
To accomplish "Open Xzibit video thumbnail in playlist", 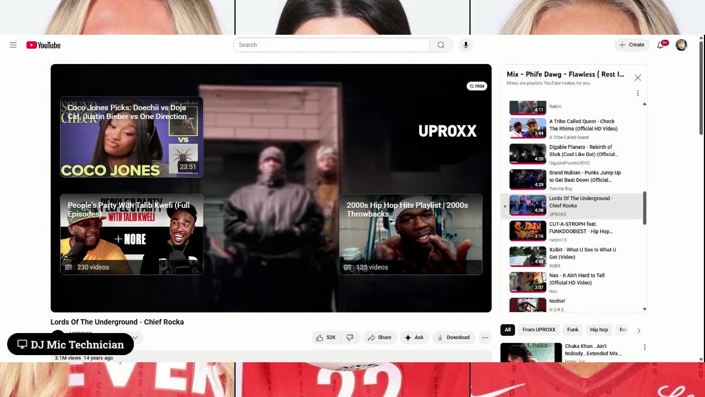I will click(x=528, y=256).
